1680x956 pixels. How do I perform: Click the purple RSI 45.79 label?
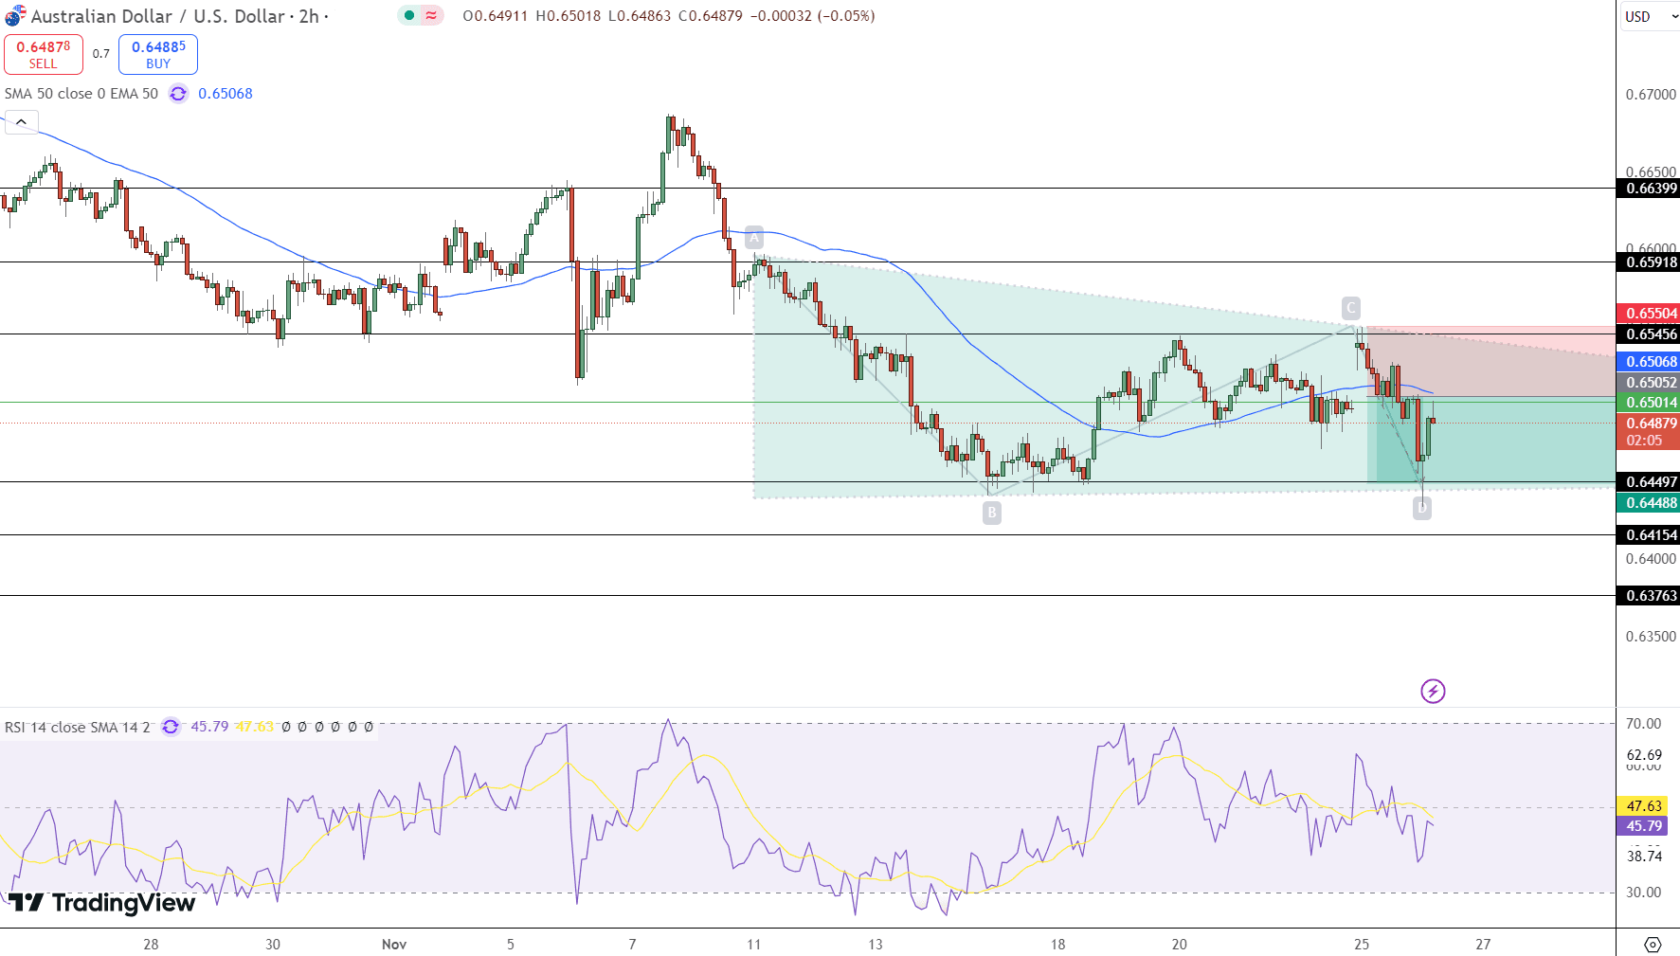pos(1641,826)
